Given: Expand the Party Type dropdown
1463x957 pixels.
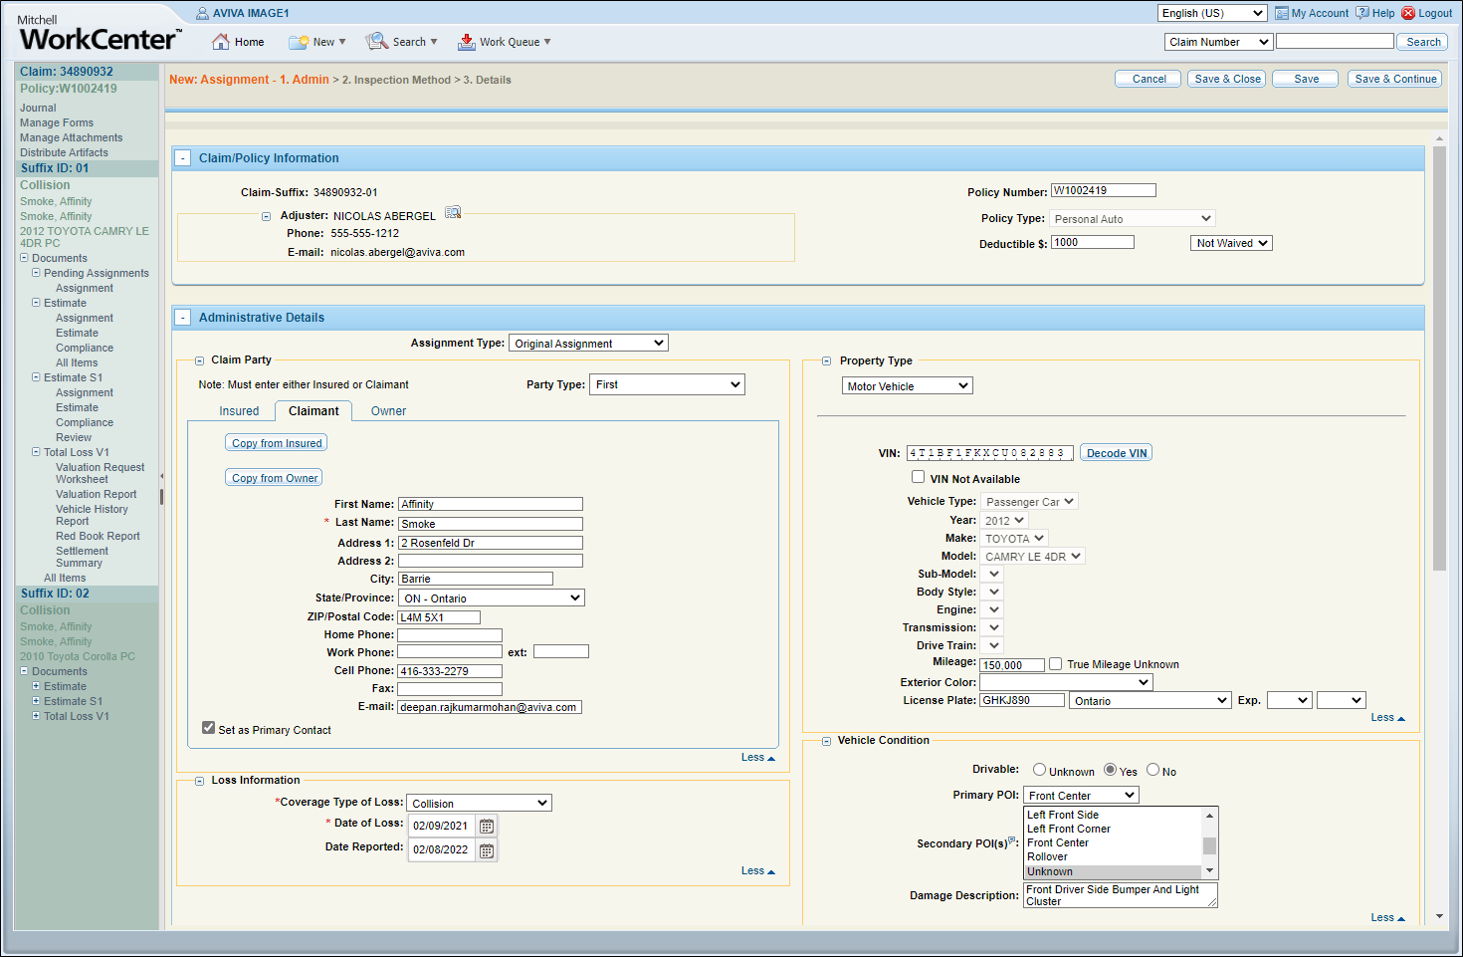Looking at the screenshot, I should (x=667, y=384).
